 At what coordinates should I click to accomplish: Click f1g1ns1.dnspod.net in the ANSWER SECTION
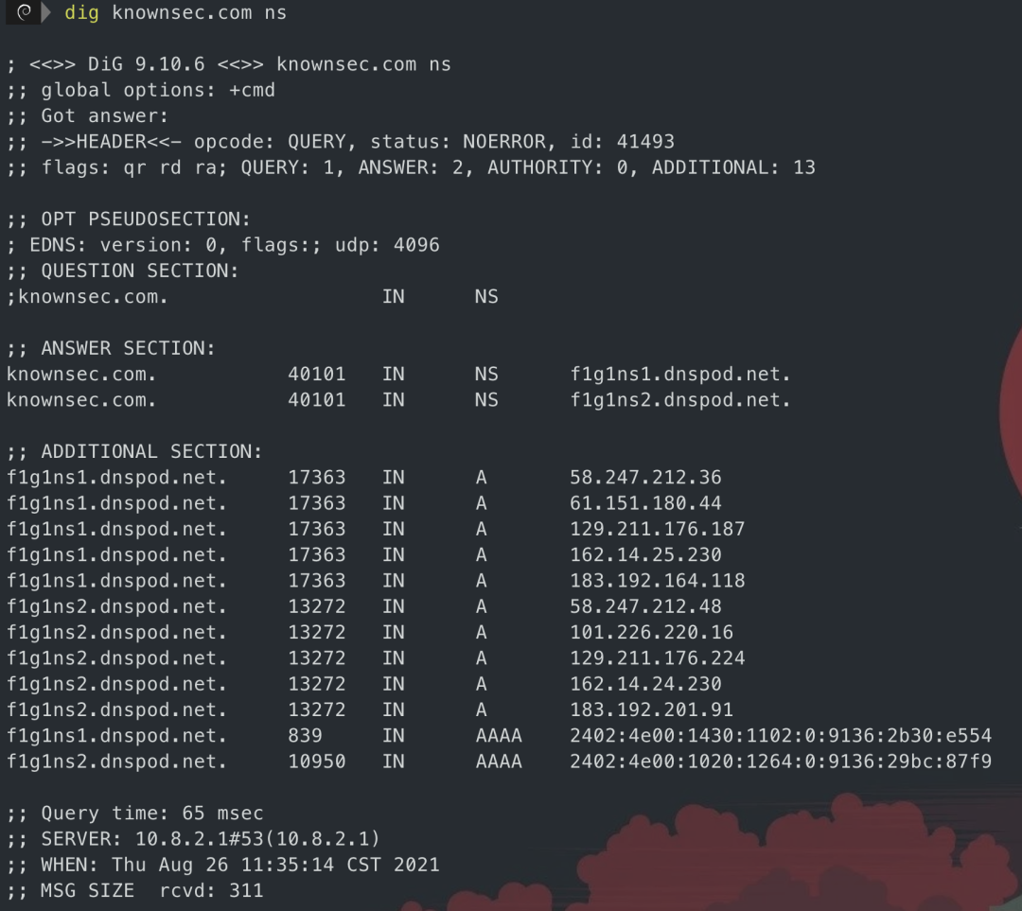click(x=679, y=375)
